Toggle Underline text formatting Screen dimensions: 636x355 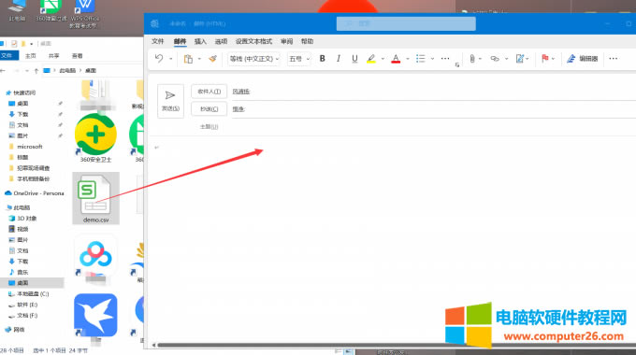pyautogui.click(x=354, y=59)
